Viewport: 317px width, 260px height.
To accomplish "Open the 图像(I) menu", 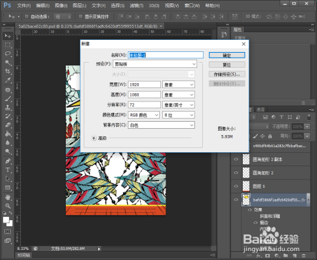I will point(61,6).
